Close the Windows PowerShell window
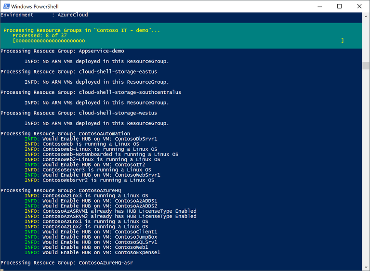Viewport: 370px width, 271px height. tap(359, 6)
